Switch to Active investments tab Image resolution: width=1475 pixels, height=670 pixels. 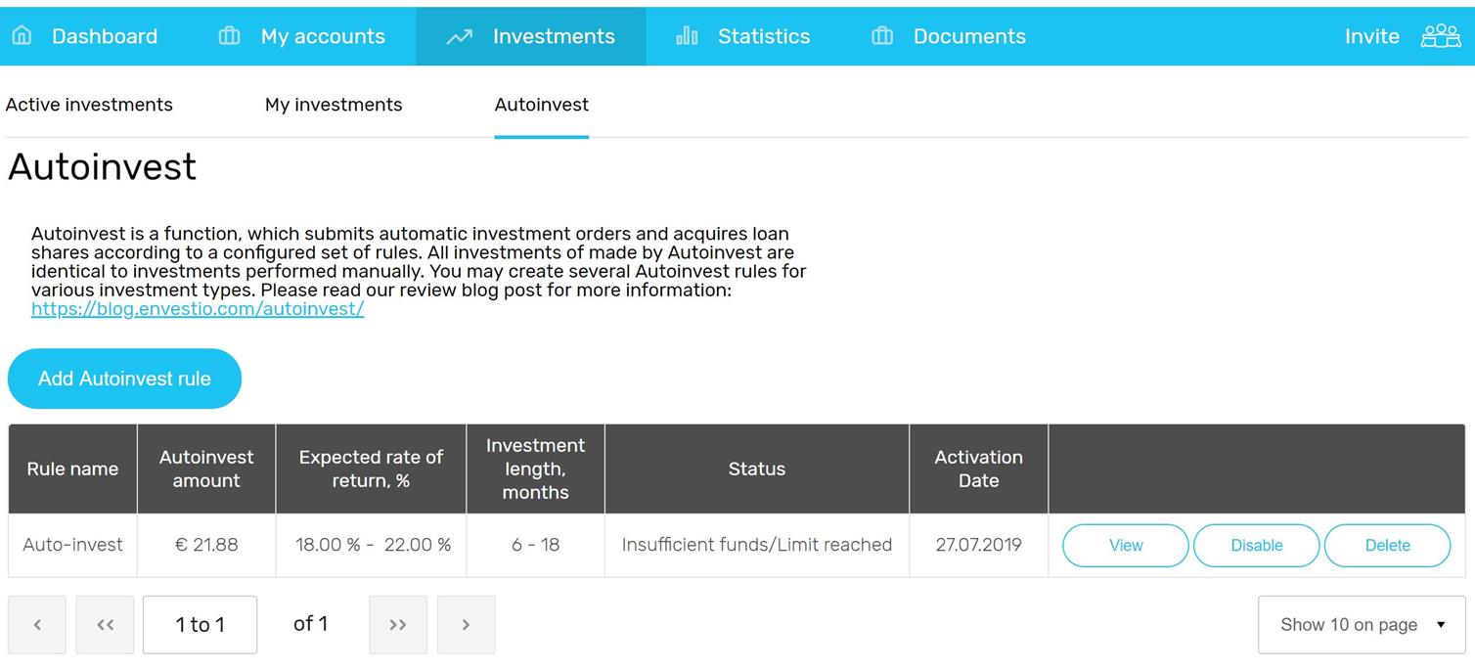coord(89,105)
